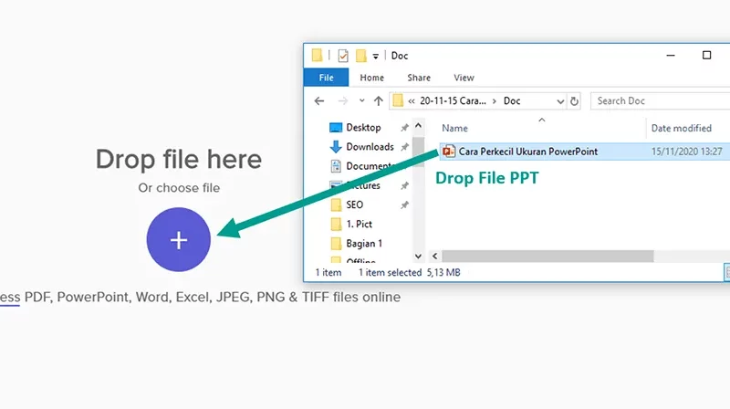Open the Recent locations dropdown chevron
The height and width of the screenshot is (409, 730).
[361, 100]
